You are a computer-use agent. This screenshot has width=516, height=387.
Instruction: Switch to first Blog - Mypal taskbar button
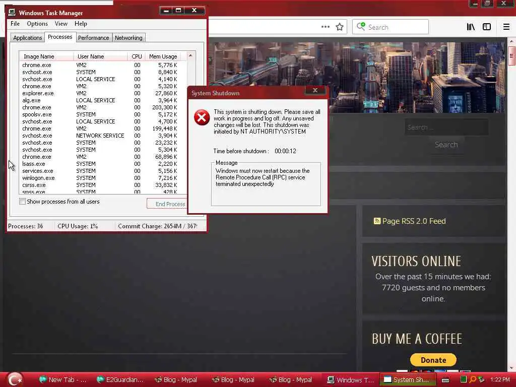pos(176,380)
